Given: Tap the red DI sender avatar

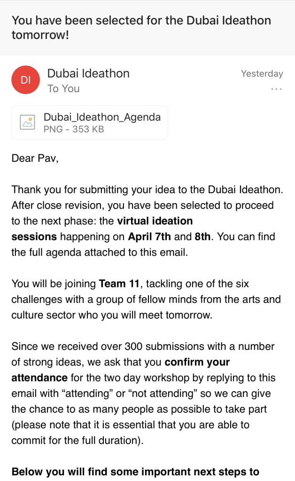Looking at the screenshot, I should [x=26, y=80].
